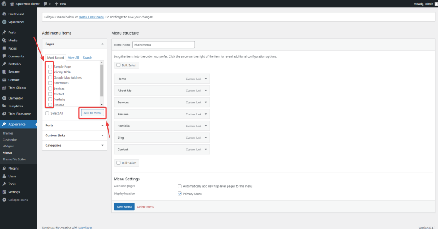Click the Templates folder icon
Viewport: 438px width, 229px height.
[4, 106]
